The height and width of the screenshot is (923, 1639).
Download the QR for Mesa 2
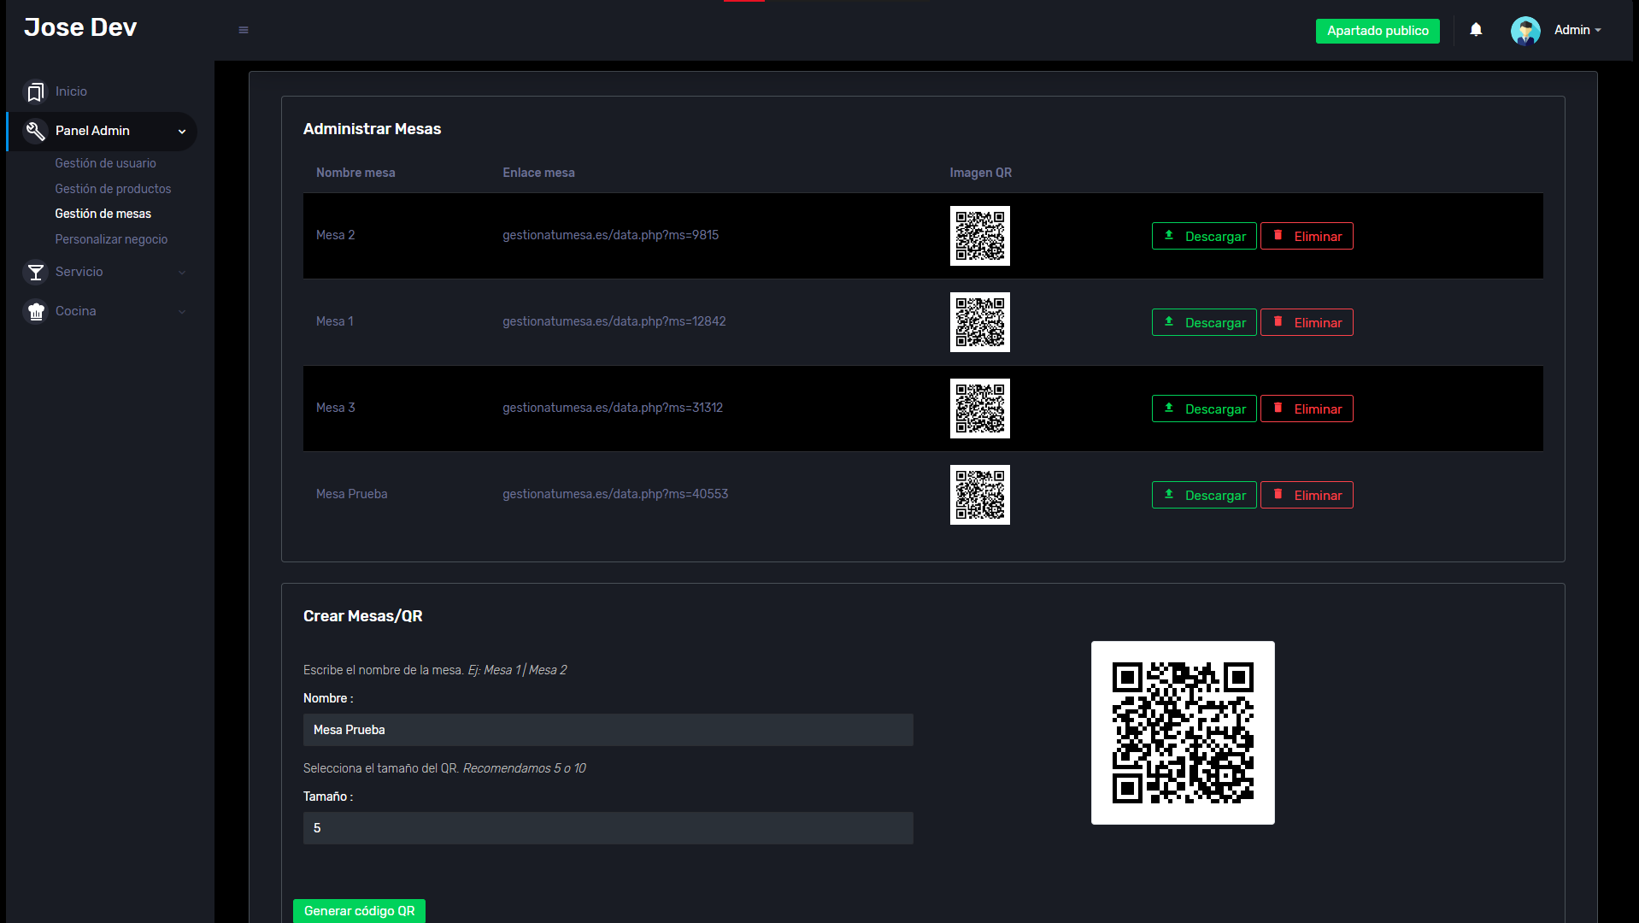pos(1203,237)
